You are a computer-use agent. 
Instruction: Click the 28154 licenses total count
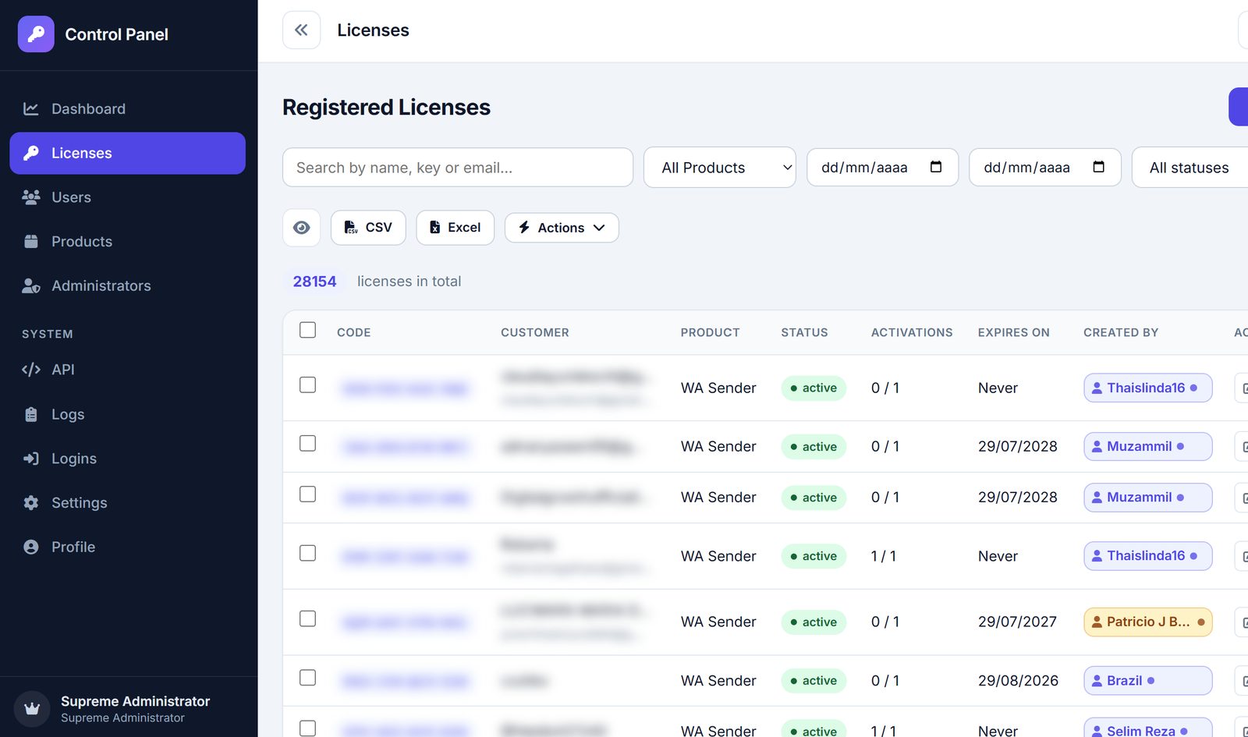[x=314, y=282]
